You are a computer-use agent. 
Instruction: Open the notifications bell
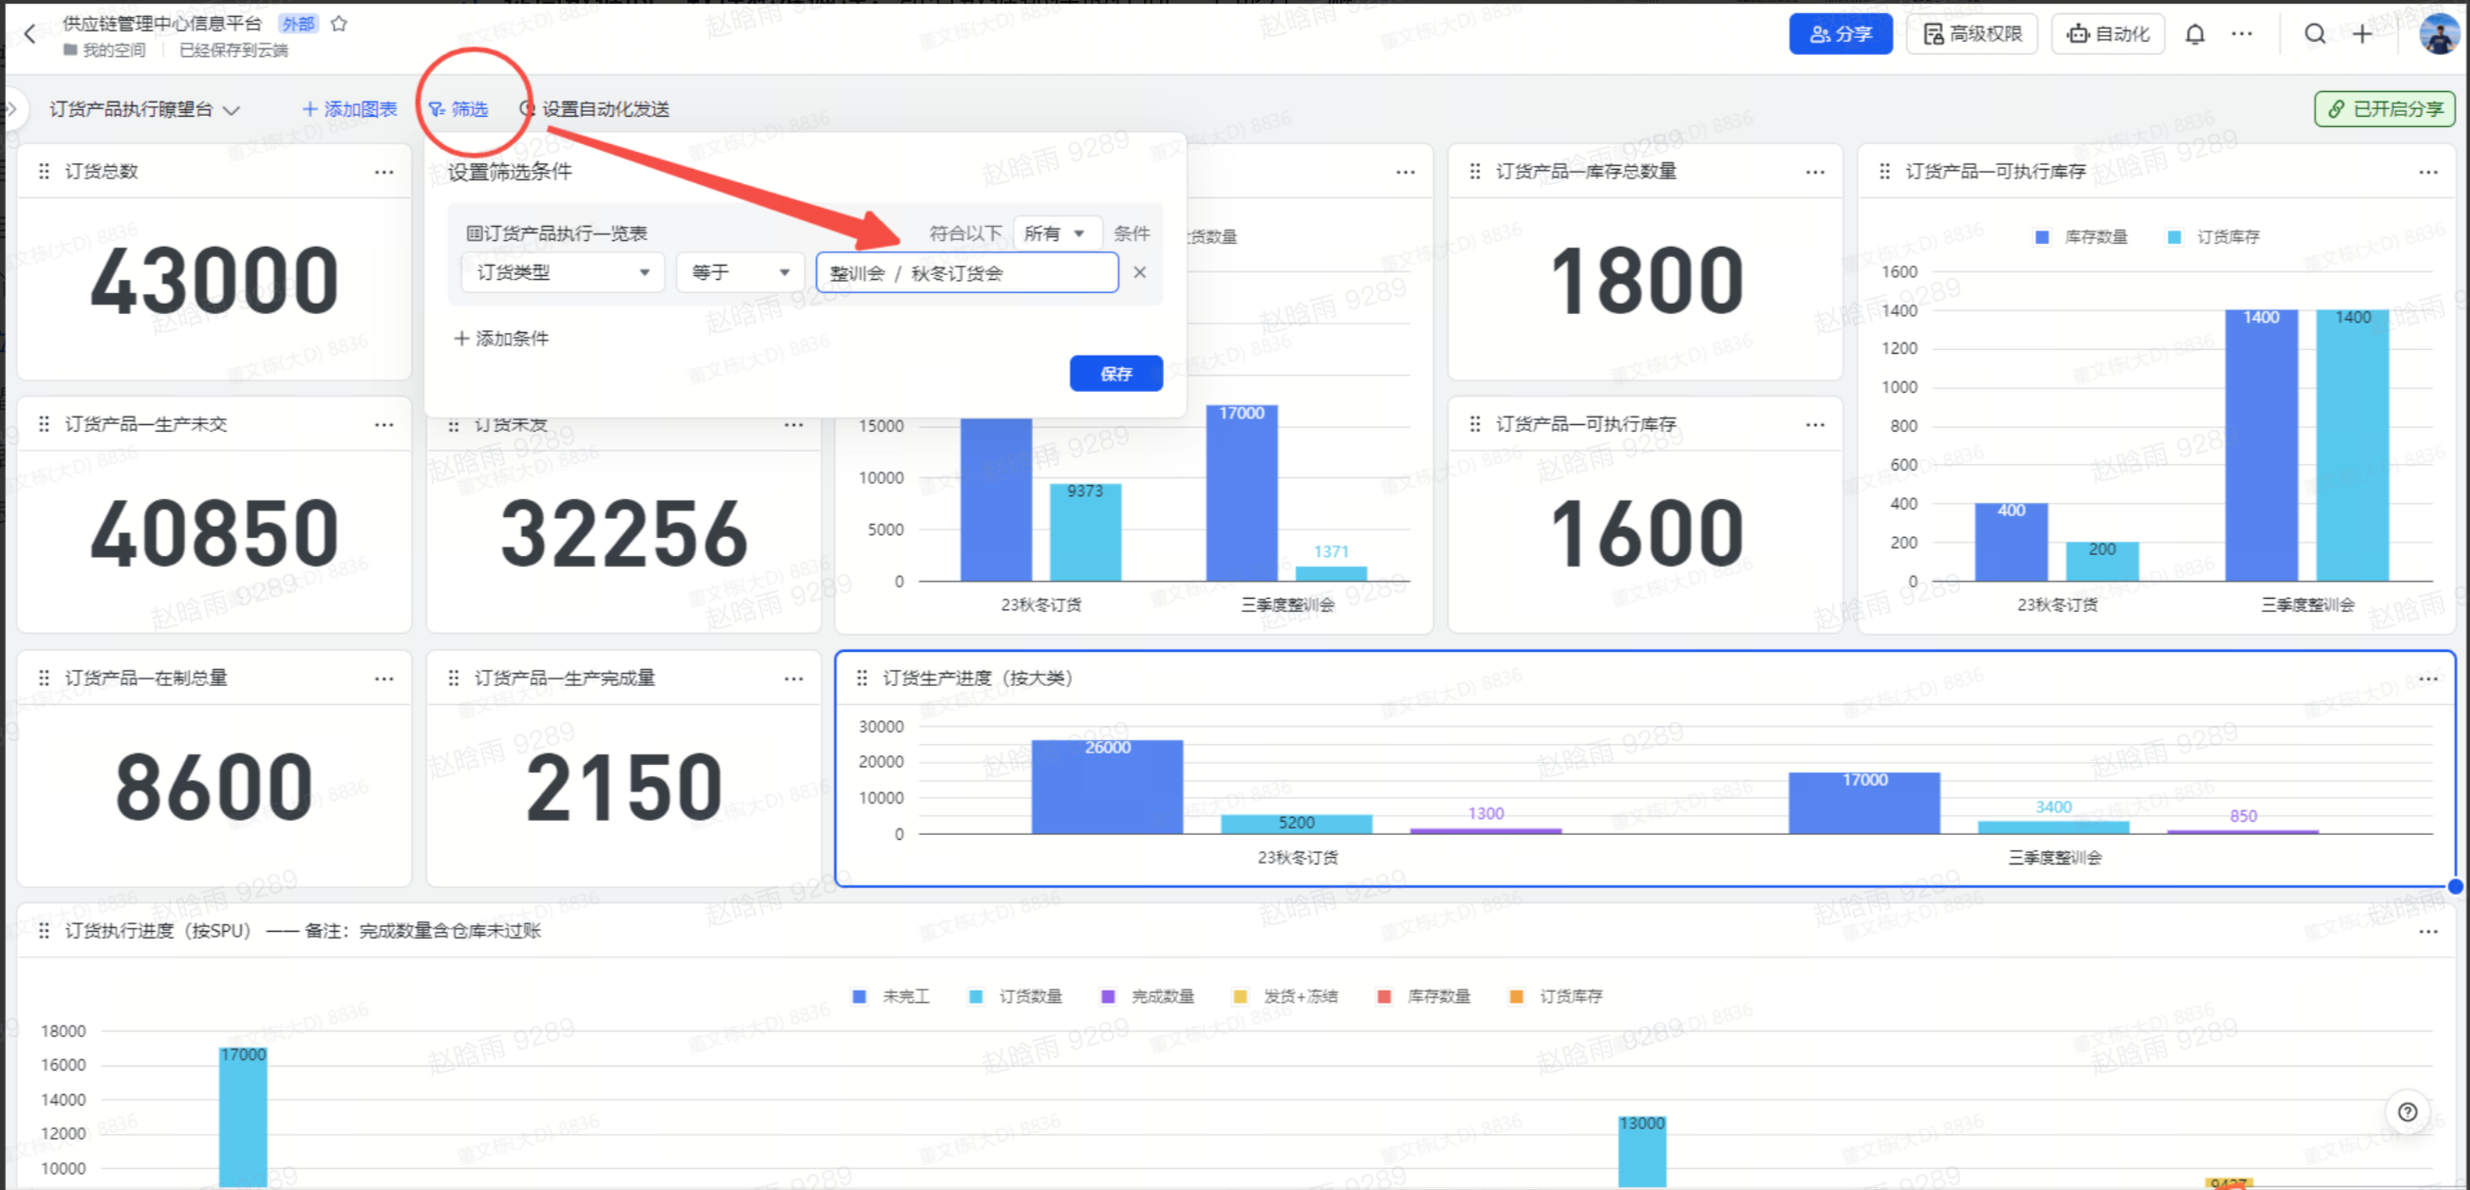tap(2195, 34)
